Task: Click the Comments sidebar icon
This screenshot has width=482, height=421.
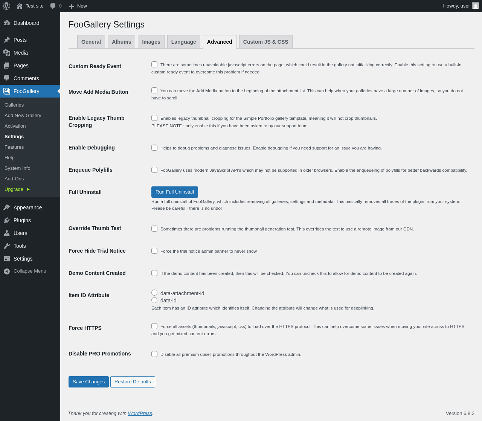Action: click(x=7, y=78)
